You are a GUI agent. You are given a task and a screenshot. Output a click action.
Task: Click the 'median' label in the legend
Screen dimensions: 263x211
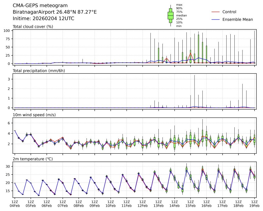click(179, 15)
